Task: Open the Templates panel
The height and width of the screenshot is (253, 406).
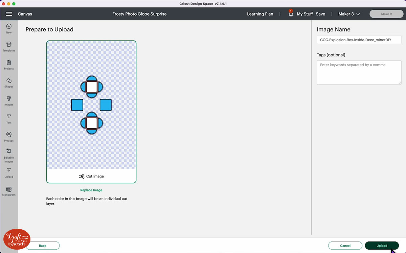Action: point(9,46)
